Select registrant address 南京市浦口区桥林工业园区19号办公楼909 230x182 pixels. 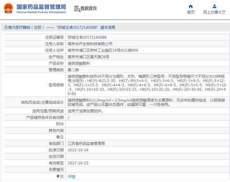pyautogui.click(x=103, y=50)
